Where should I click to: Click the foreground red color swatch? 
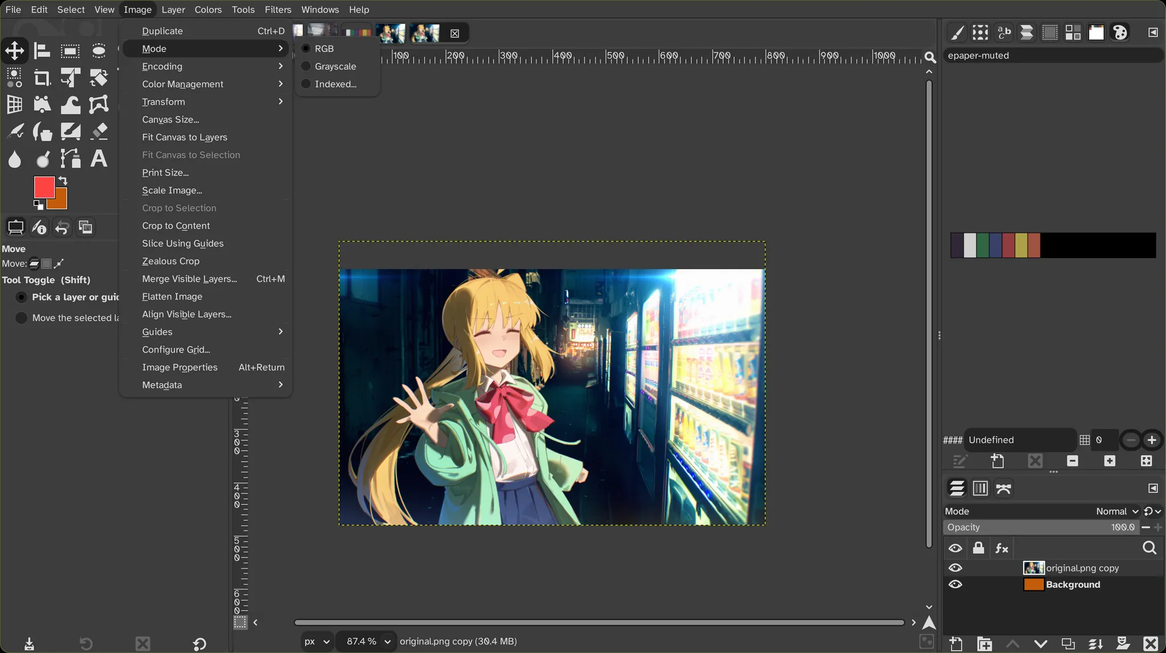44,187
